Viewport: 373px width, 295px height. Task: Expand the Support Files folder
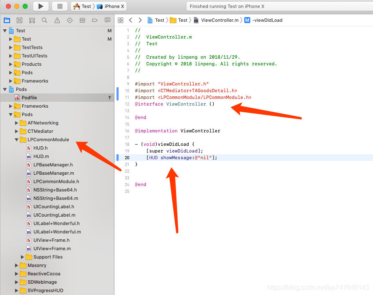click(22, 257)
